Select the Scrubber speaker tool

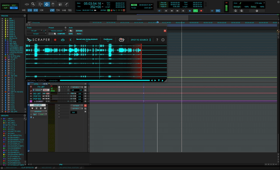[60, 4]
